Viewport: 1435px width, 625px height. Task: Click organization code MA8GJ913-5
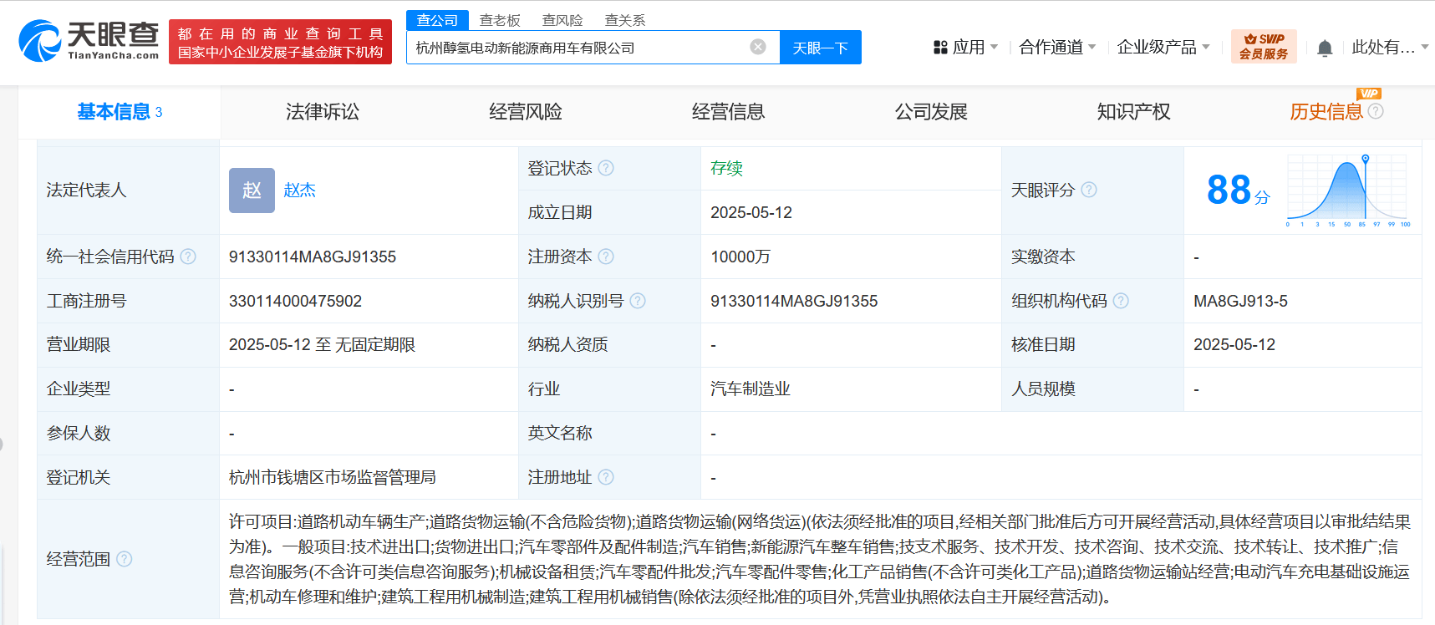[x=1240, y=301]
